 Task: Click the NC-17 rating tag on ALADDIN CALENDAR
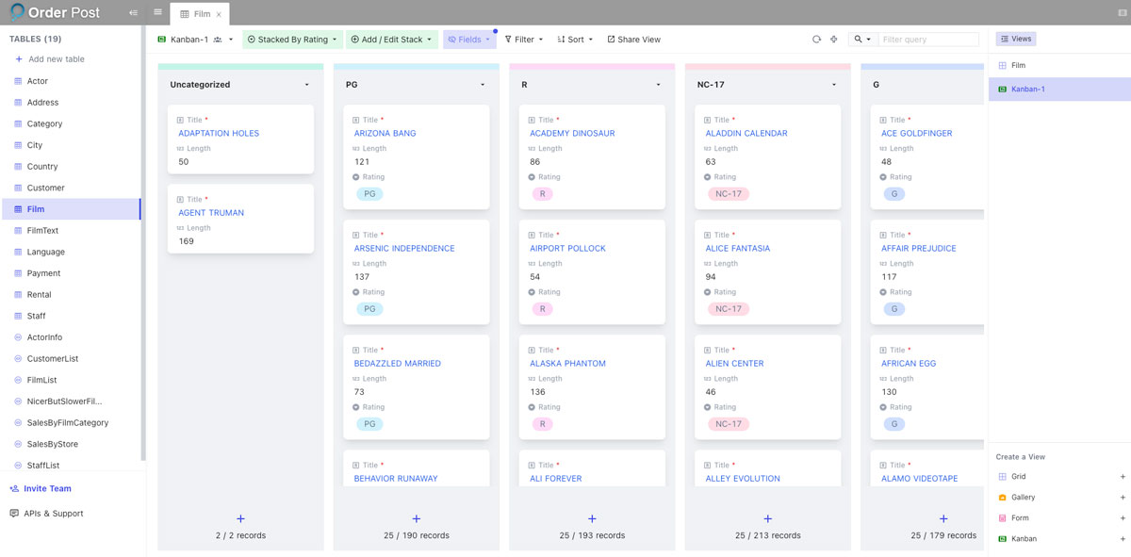click(729, 194)
